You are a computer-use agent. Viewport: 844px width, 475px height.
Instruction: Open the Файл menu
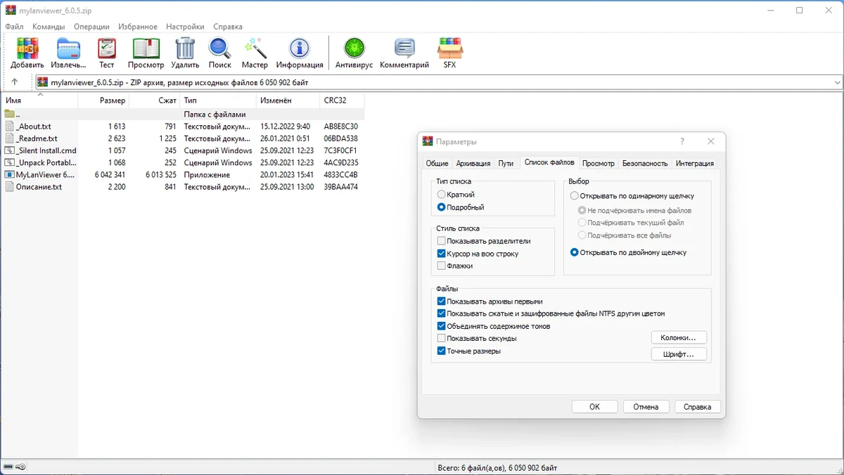(15, 27)
